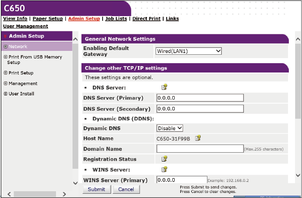
Task: Click the help icon beside Host Name
Action: (198, 138)
